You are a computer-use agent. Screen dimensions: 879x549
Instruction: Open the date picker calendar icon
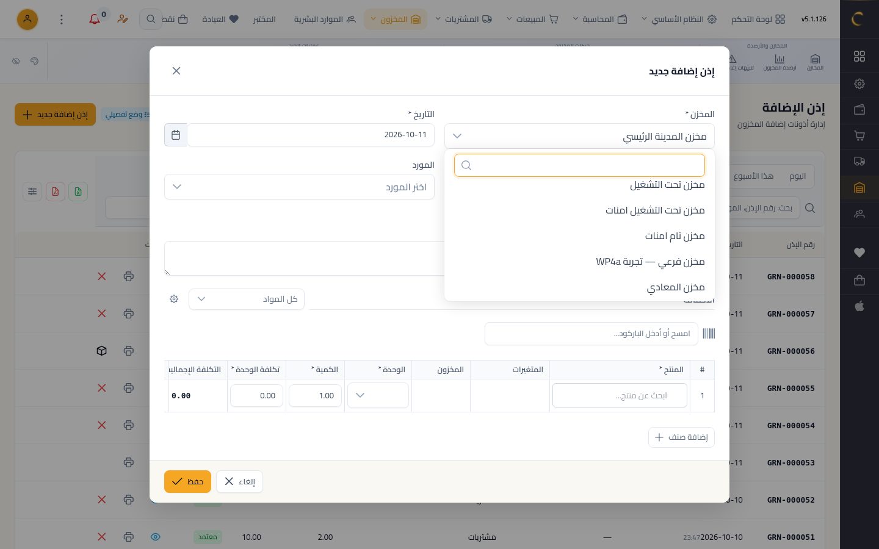pos(176,135)
